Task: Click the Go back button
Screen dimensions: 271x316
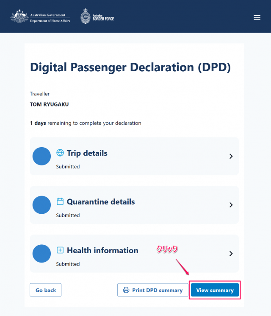Action: [x=46, y=290]
